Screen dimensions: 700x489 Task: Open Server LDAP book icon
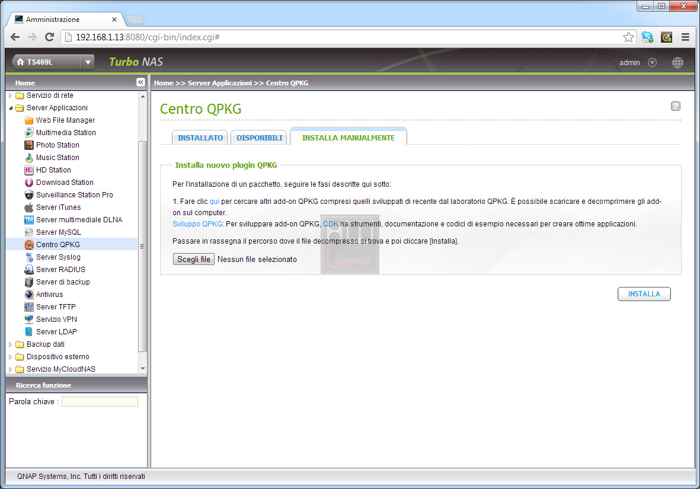[x=29, y=332]
